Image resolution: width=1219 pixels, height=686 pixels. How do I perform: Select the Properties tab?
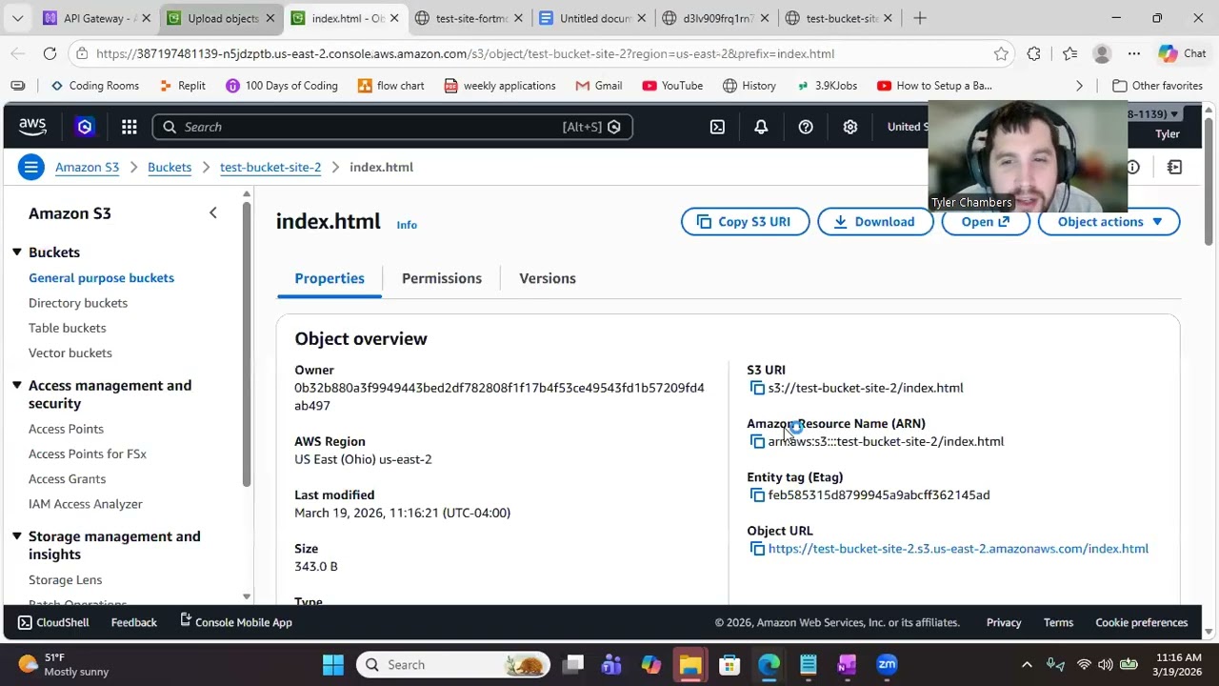[x=330, y=278]
